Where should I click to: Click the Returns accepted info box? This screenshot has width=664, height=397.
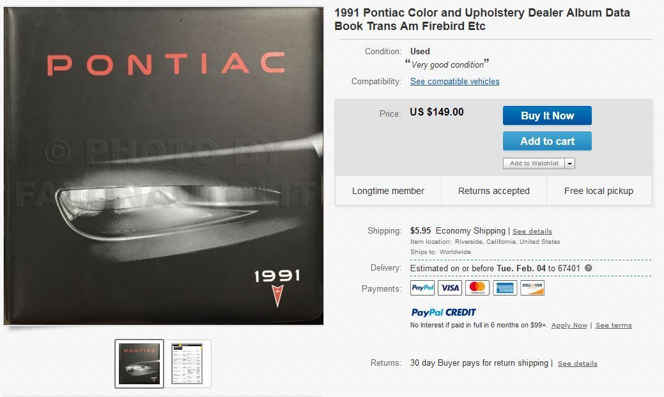(x=493, y=191)
